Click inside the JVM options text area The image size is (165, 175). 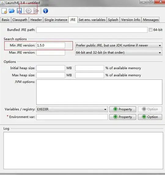click(99, 92)
